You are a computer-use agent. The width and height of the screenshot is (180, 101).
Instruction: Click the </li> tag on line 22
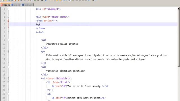[x=49, y=90]
